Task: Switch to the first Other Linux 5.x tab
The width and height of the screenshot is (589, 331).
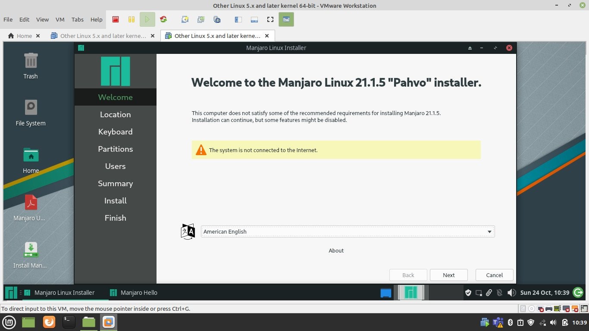Action: [x=103, y=36]
